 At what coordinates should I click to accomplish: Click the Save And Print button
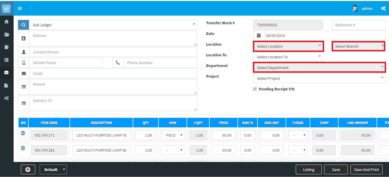[x=366, y=169]
